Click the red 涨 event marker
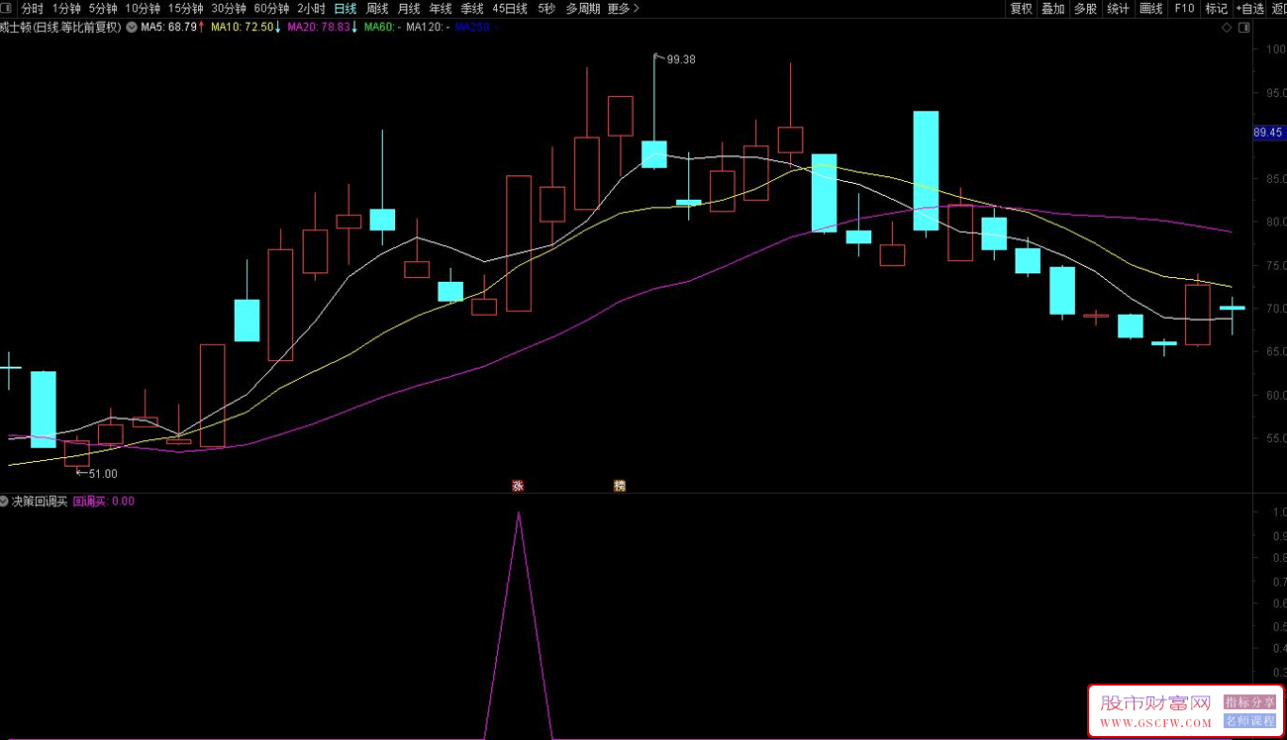 pos(518,486)
